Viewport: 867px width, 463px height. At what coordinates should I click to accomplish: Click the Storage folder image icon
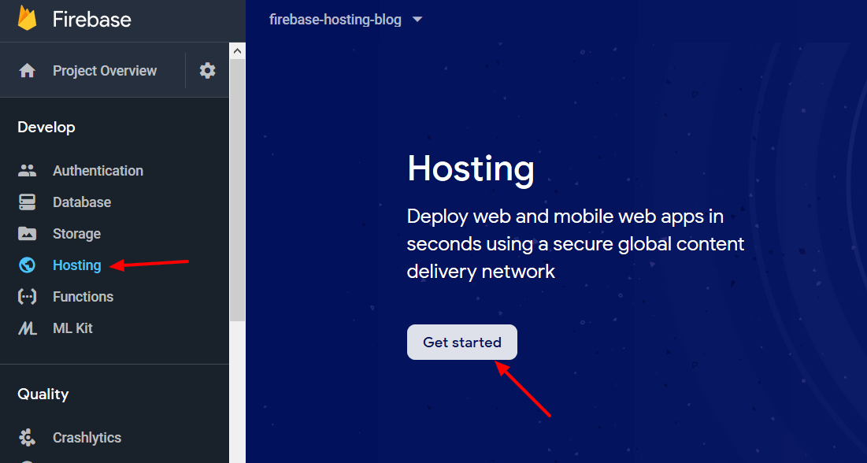coord(27,233)
